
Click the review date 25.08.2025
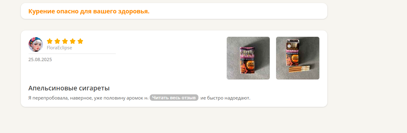[x=40, y=60]
